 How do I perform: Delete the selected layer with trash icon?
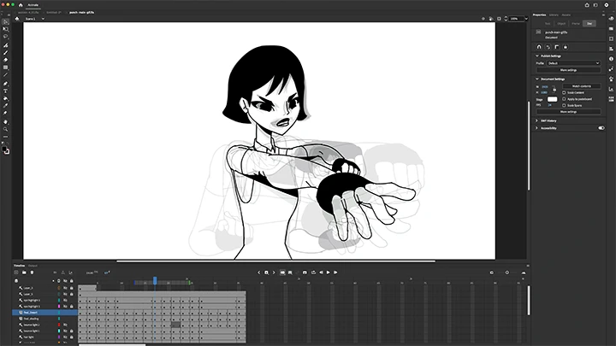(32, 273)
